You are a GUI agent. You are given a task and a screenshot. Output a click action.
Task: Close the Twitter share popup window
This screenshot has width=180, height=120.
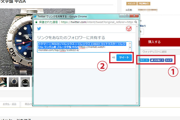(x=134, y=16)
